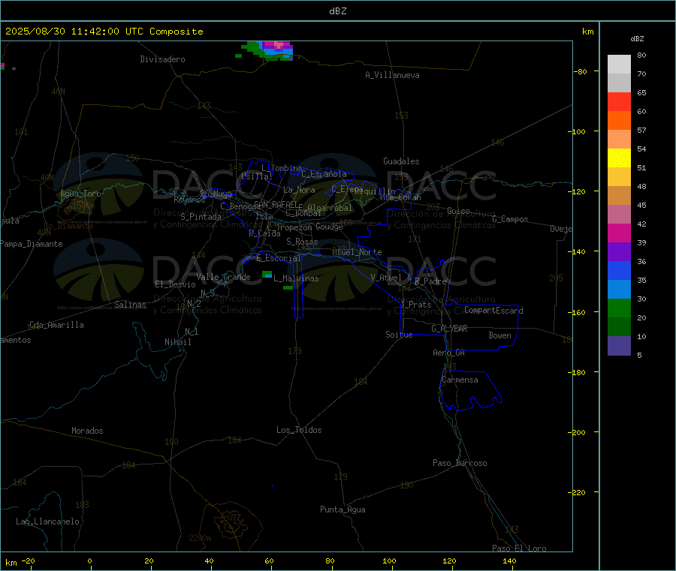676x571 pixels.
Task: Click the Los_Toldos map label
Action: (x=299, y=430)
